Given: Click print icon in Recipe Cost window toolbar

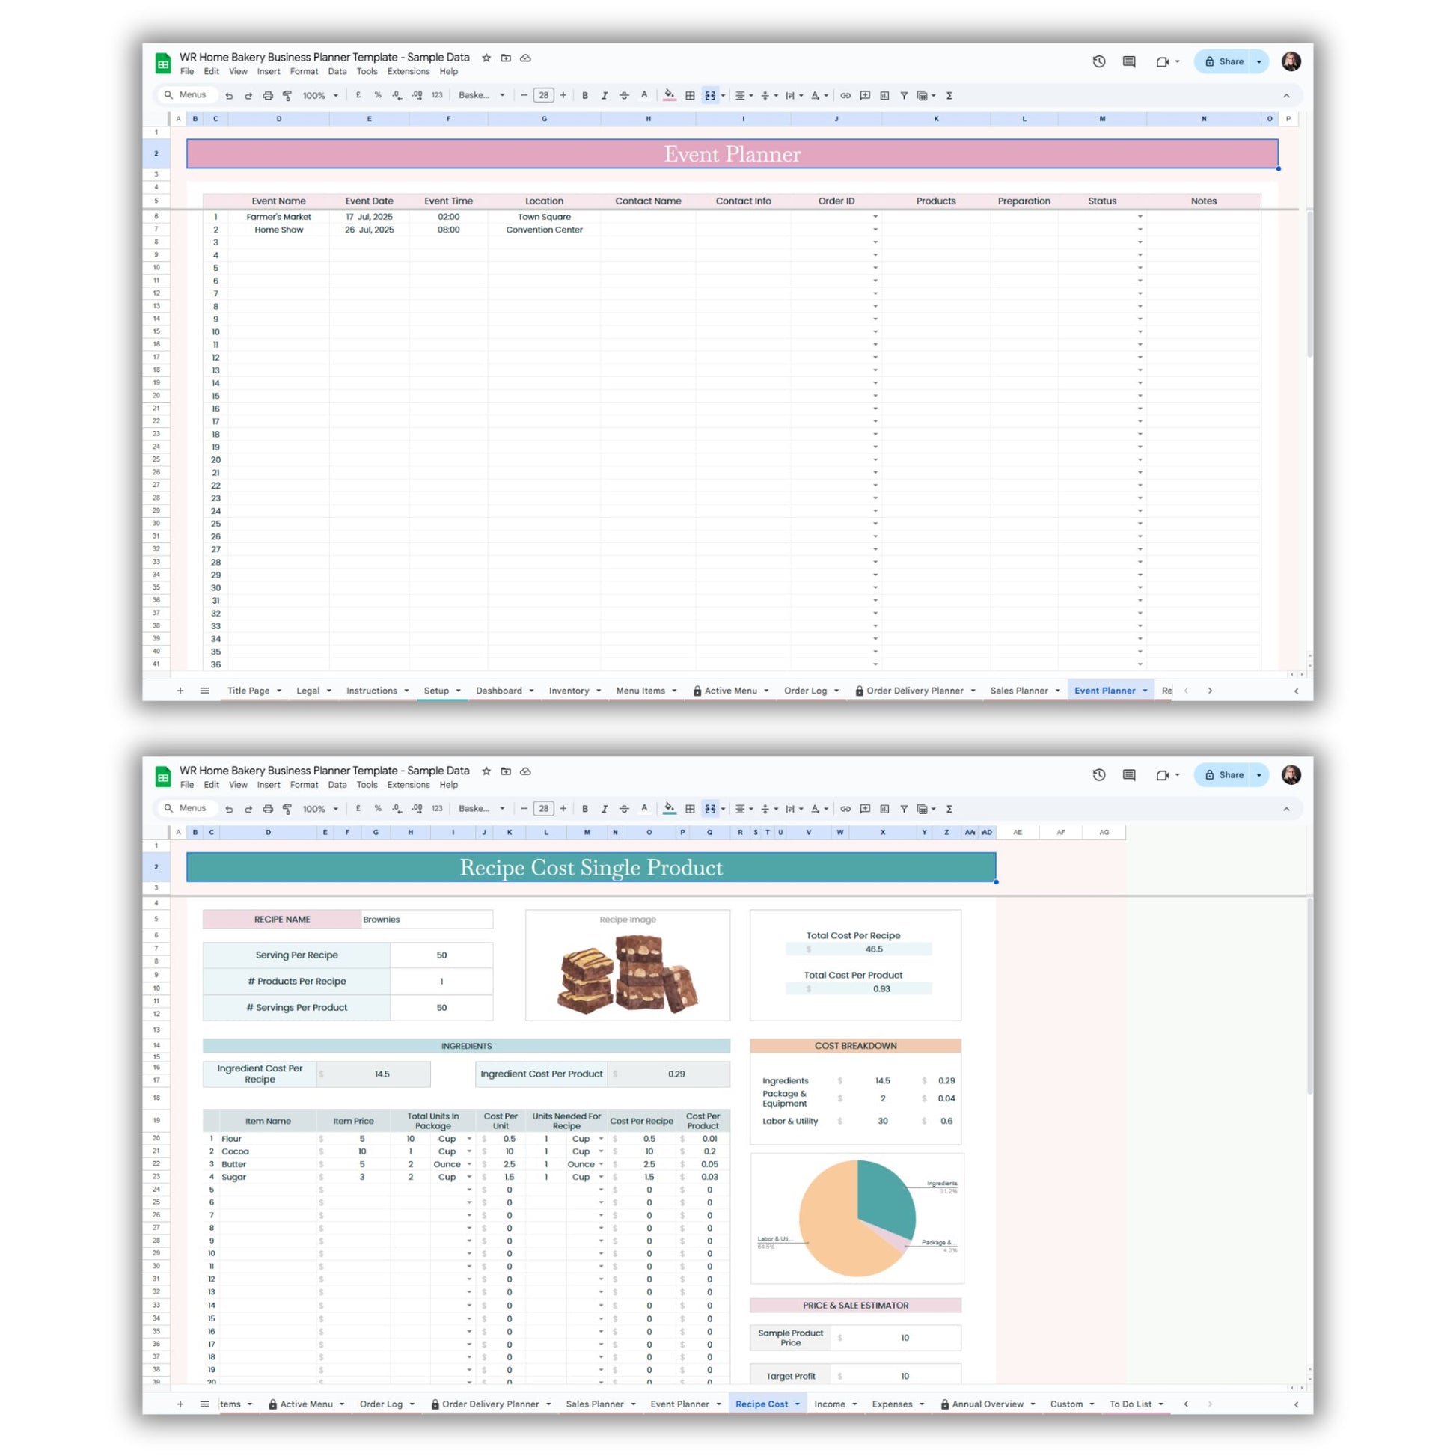Looking at the screenshot, I should (x=268, y=809).
